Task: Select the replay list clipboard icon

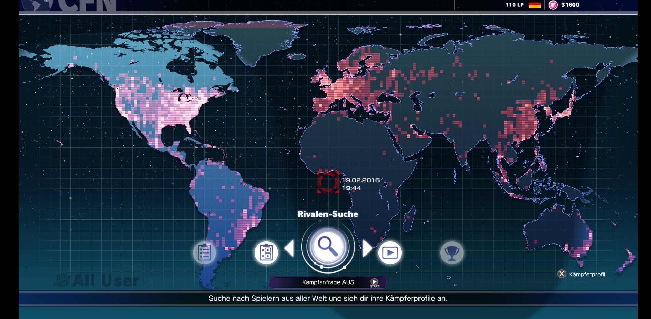Action: (266, 253)
